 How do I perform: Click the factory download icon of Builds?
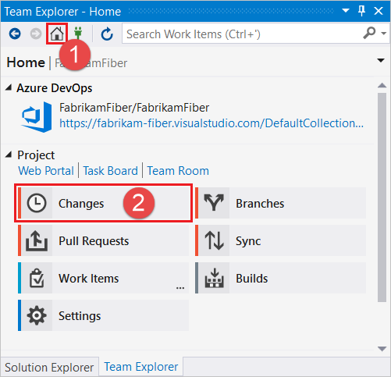[214, 278]
